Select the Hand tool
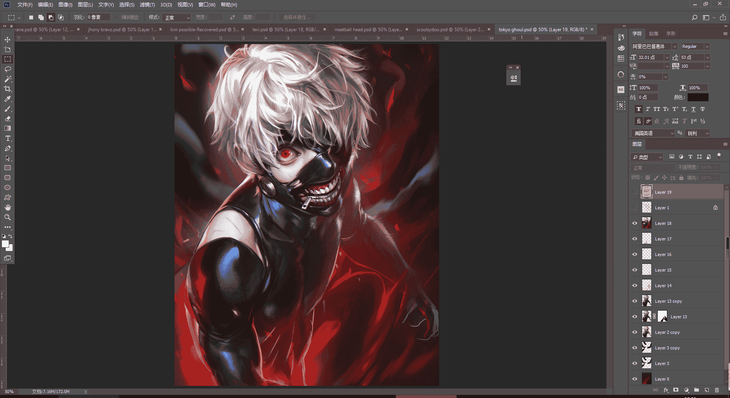 pos(7,207)
